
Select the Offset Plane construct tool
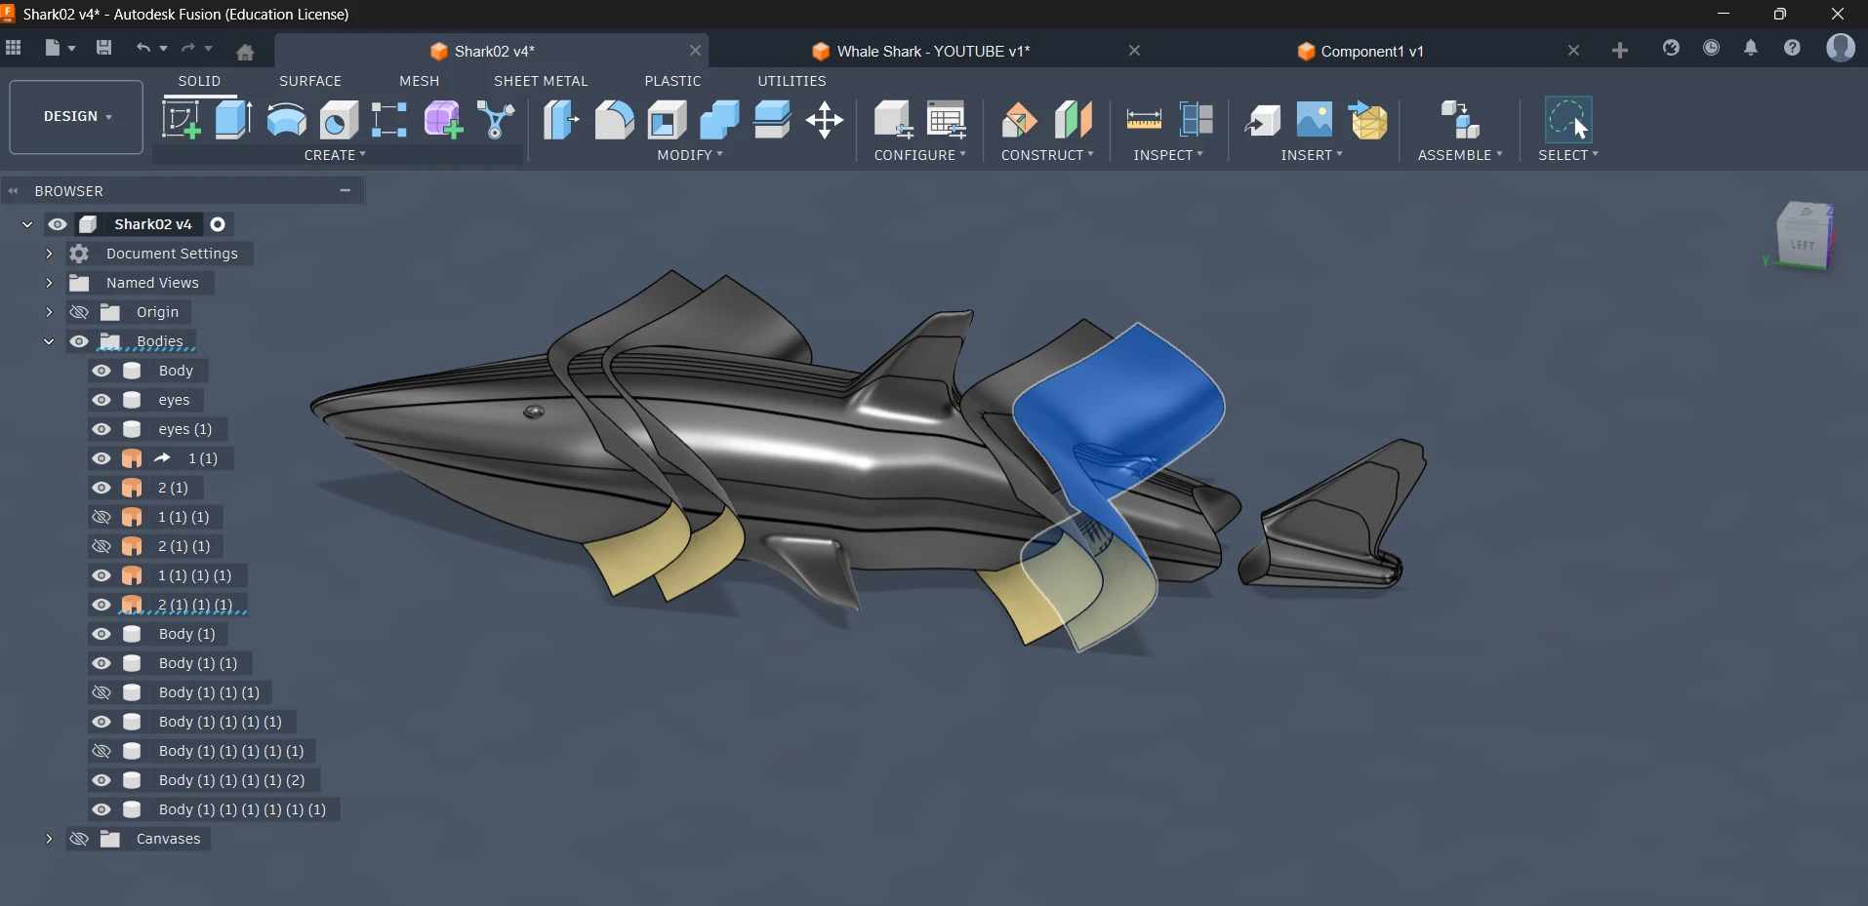coord(1020,120)
